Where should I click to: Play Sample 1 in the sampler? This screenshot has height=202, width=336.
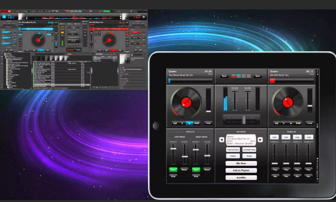(x=275, y=170)
